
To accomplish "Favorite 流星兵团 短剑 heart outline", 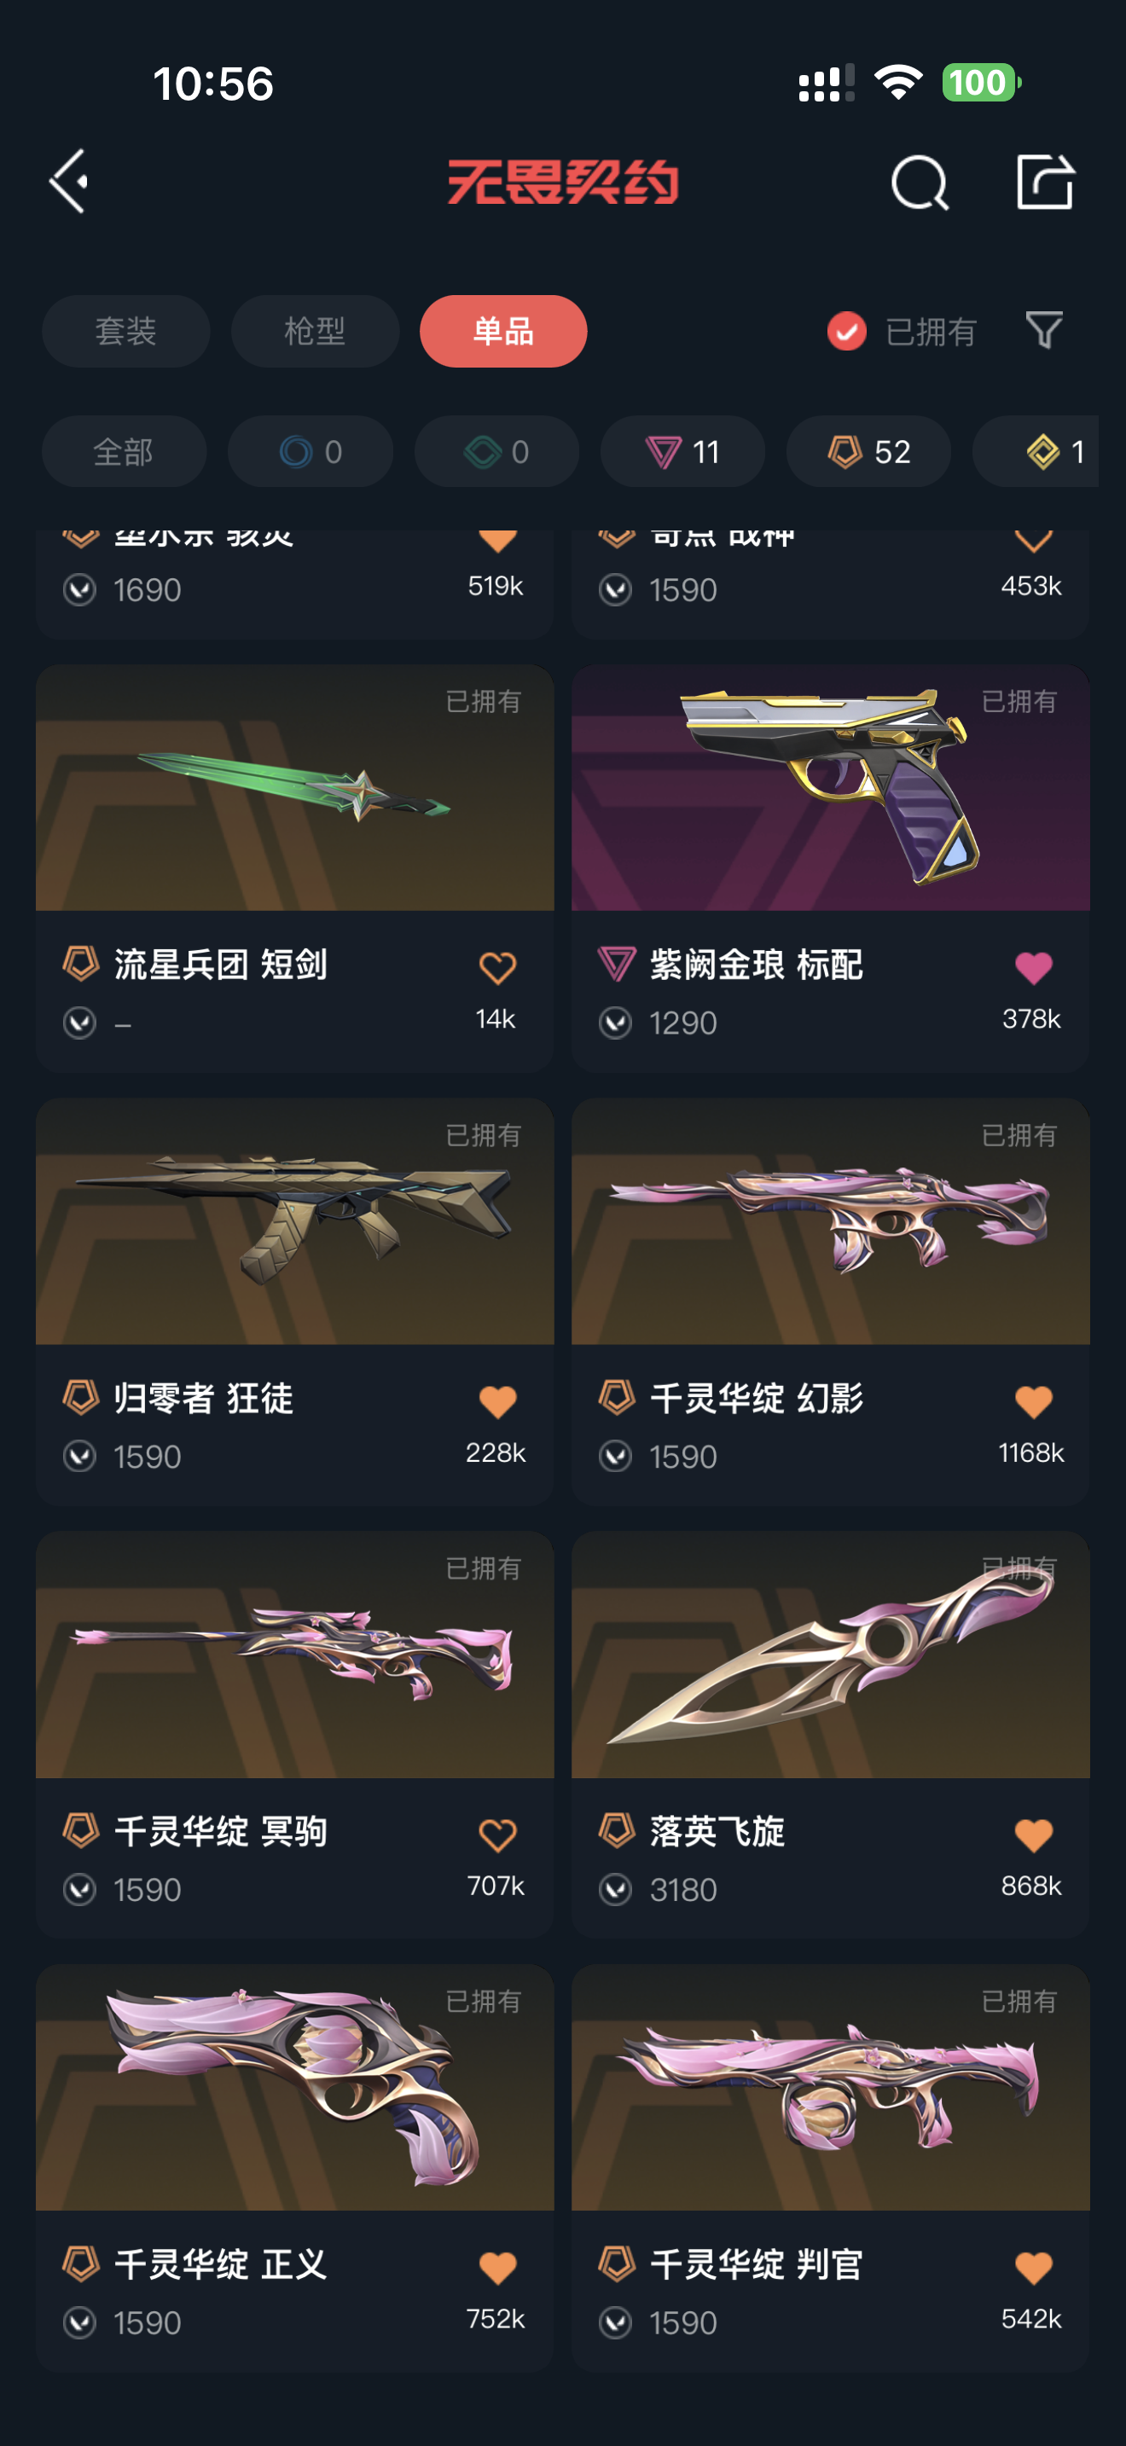I will click(x=496, y=968).
